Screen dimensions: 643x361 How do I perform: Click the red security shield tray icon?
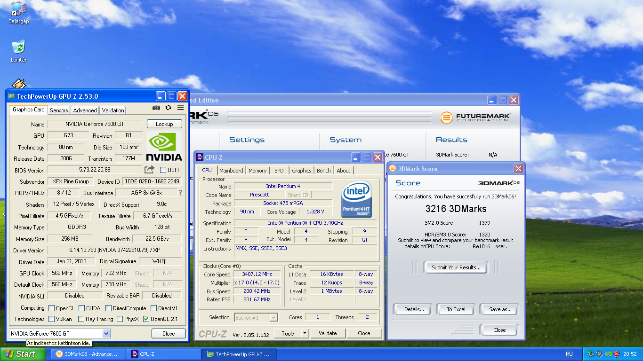click(616, 354)
